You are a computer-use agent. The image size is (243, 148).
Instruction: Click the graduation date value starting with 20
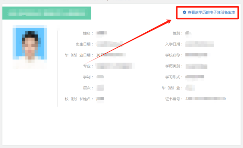[110, 55]
